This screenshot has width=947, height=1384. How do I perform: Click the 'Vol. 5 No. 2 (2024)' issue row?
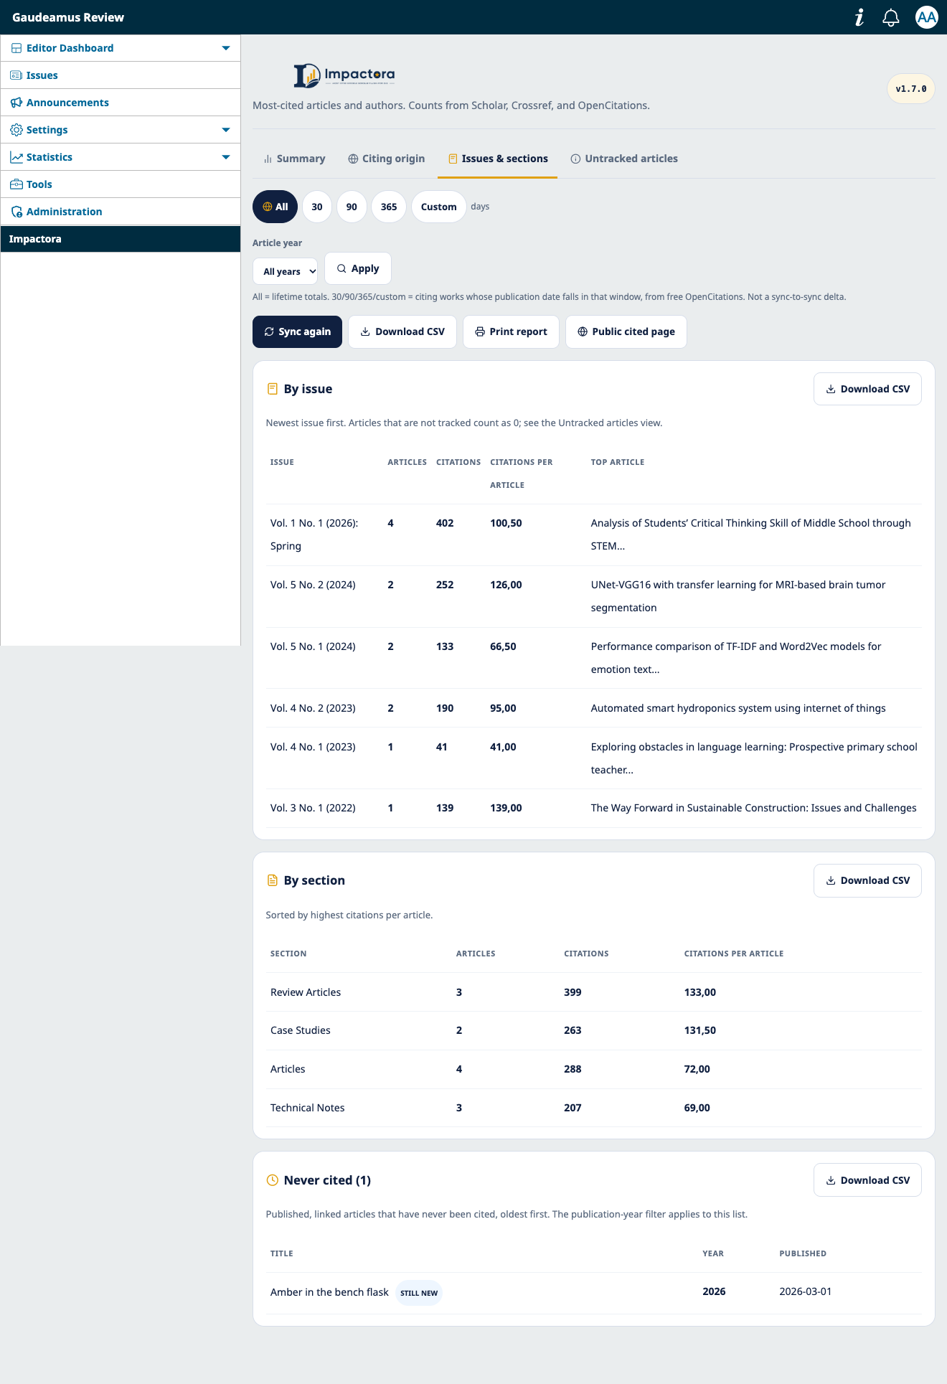pyautogui.click(x=593, y=596)
